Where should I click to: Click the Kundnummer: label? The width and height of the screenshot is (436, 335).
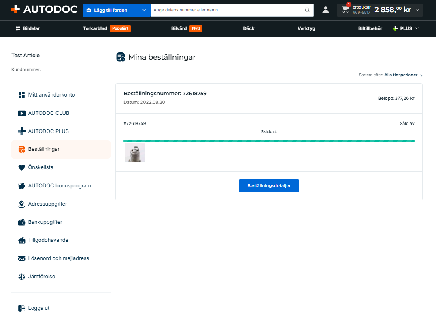[x=26, y=69]
